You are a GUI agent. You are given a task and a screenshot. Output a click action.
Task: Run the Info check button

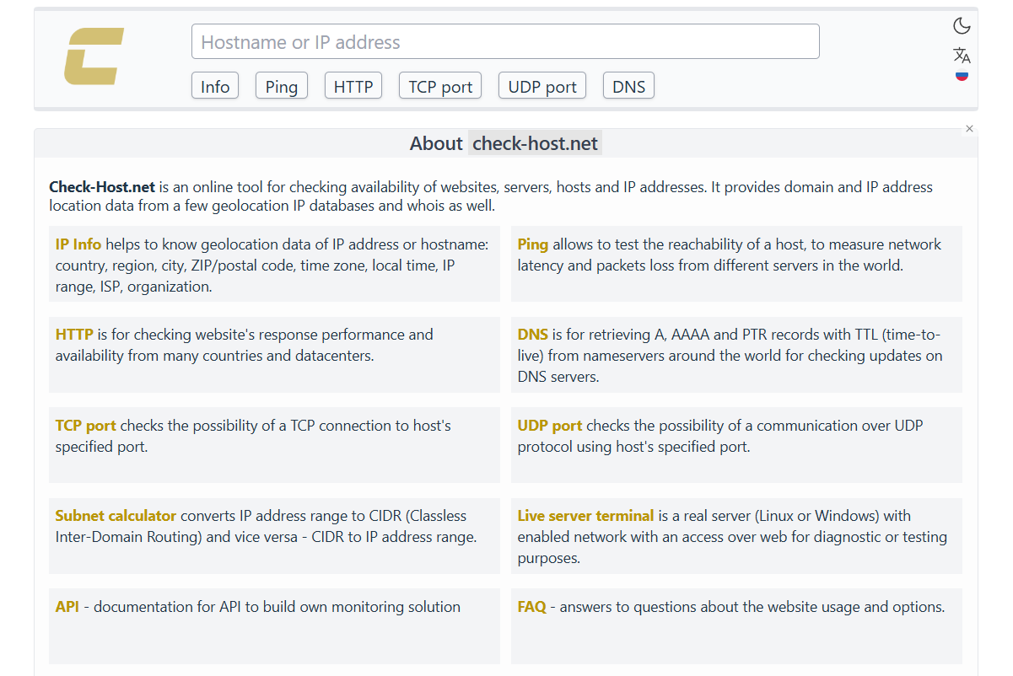[x=215, y=86]
